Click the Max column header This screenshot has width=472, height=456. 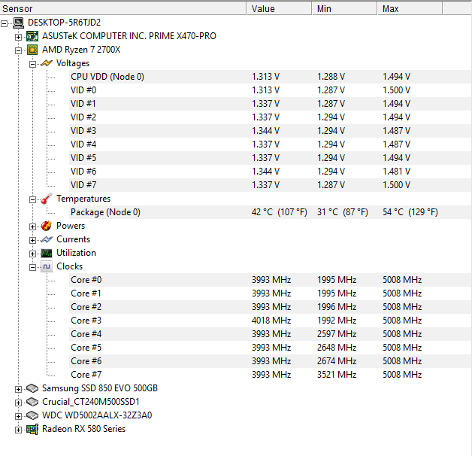[x=410, y=8]
